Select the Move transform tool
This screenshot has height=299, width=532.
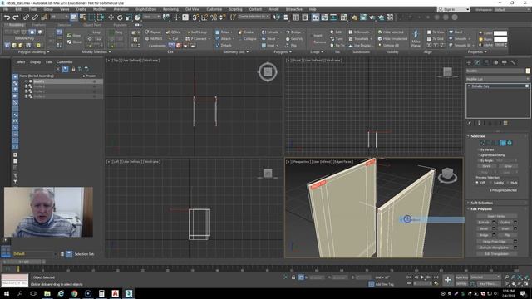point(111,17)
